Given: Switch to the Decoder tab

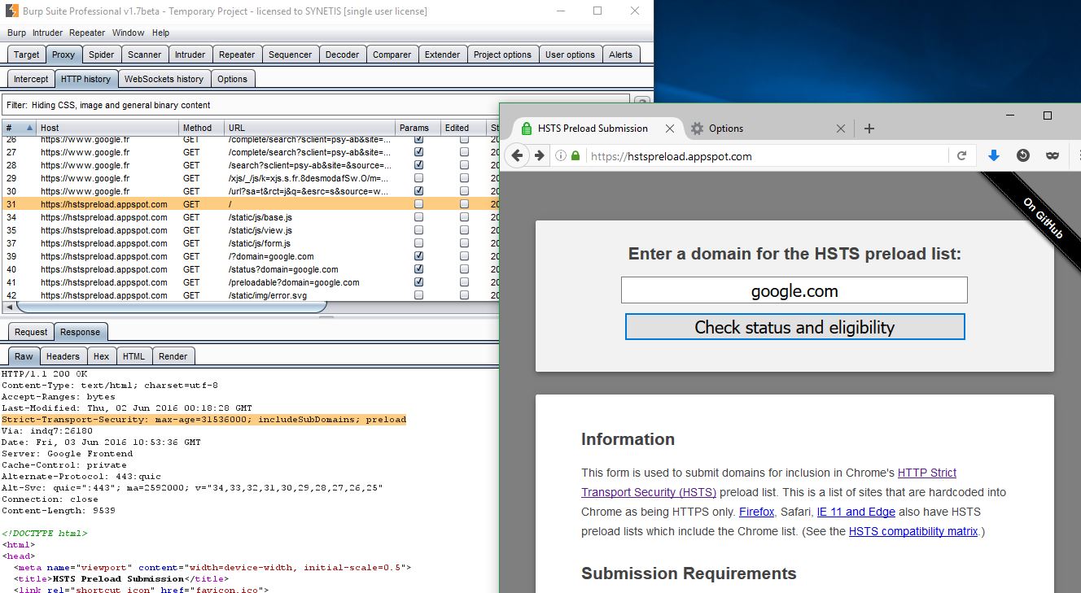Looking at the screenshot, I should [342, 55].
